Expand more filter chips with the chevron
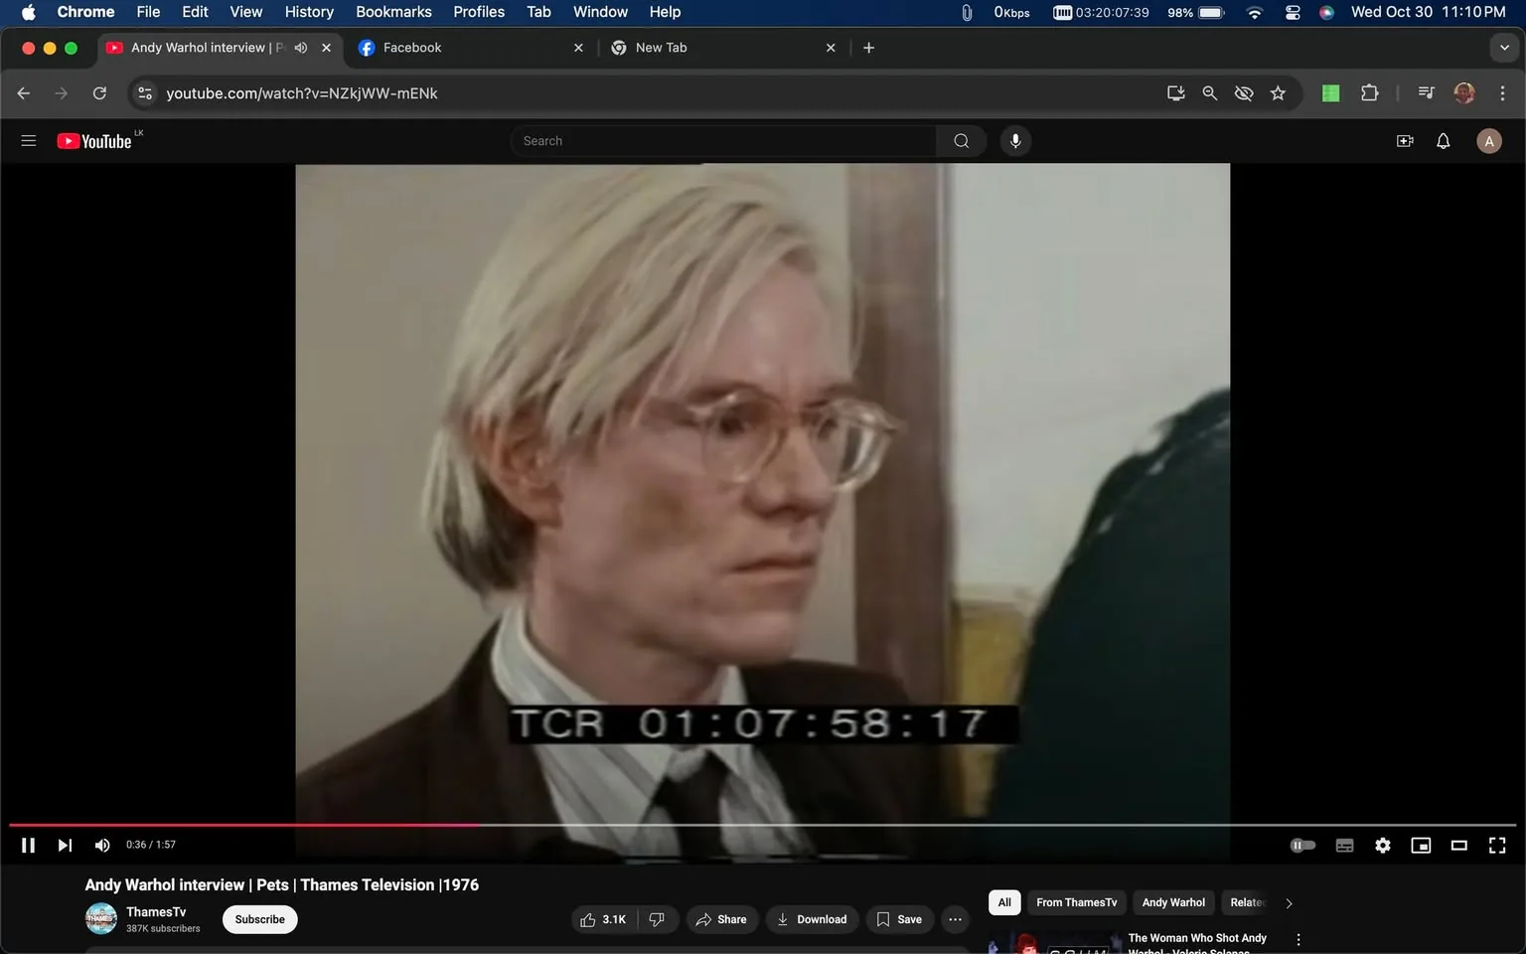Screen dimensions: 1526x954 (1289, 902)
